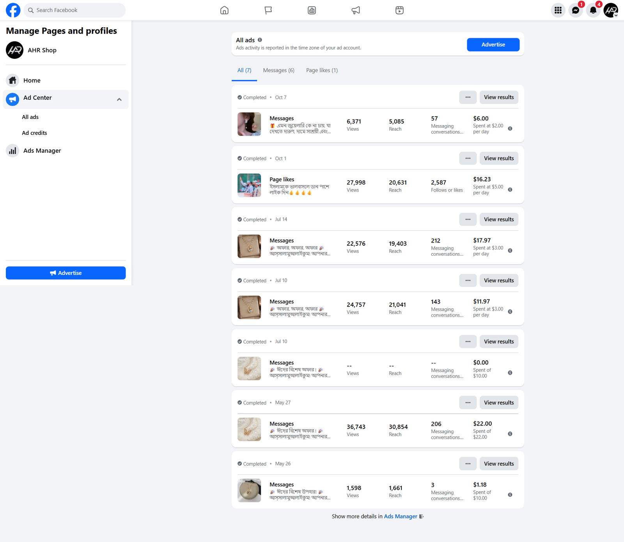Open the Pages flag icon in top navigation

click(268, 10)
